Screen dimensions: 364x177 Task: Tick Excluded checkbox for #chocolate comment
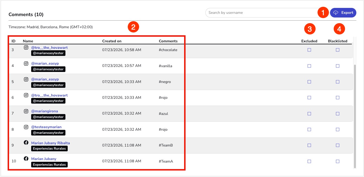coord(309,50)
